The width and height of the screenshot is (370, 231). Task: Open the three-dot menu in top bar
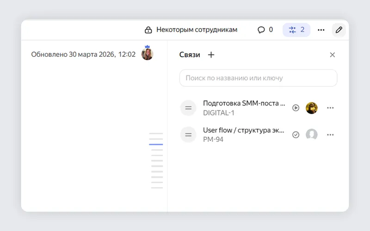(x=321, y=30)
